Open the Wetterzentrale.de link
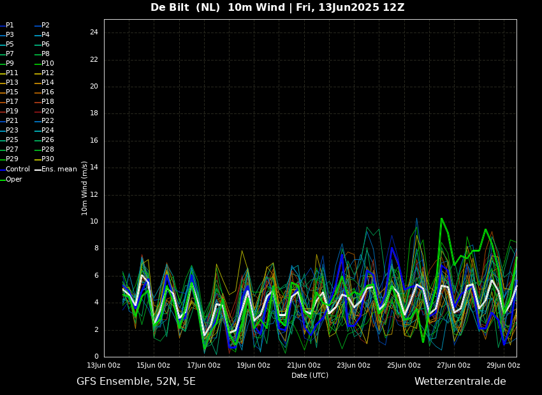Viewport: 542px width, 395px height. 460,382
